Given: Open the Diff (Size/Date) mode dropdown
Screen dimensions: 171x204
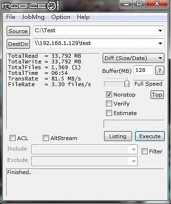Looking at the screenshot, I should coord(133,58).
